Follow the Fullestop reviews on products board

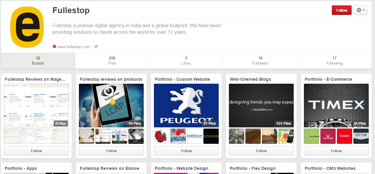point(111,151)
